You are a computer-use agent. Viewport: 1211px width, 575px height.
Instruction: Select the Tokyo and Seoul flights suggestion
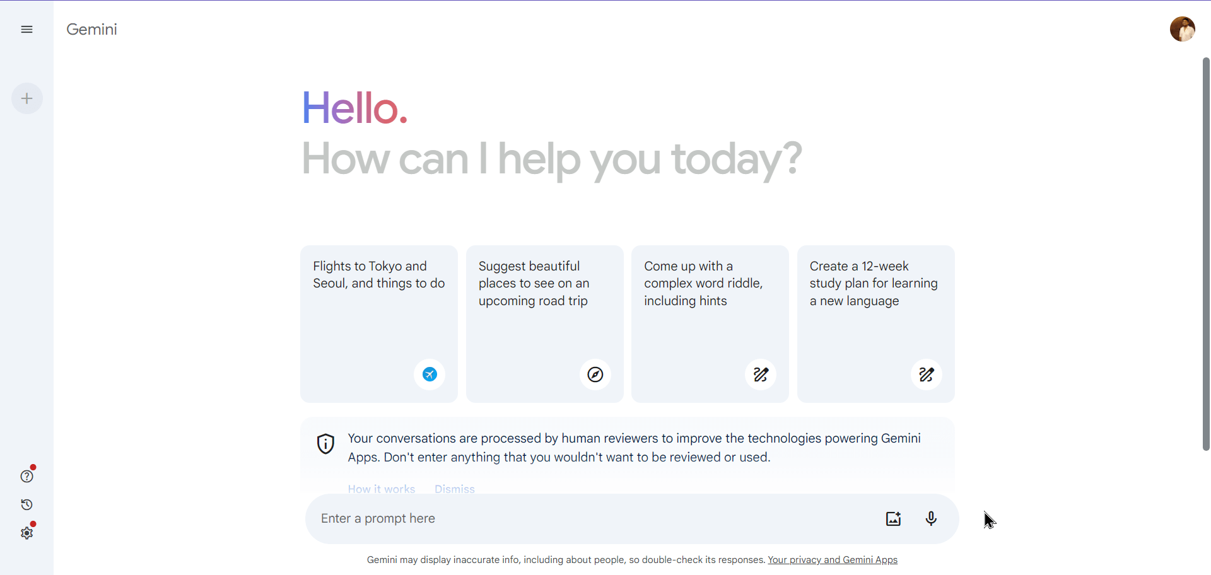pos(378,303)
